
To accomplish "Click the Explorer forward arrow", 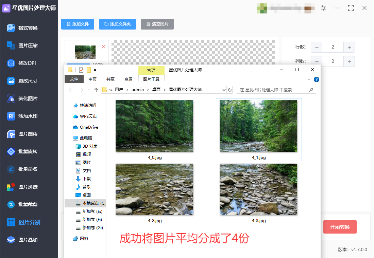I will 81,90.
